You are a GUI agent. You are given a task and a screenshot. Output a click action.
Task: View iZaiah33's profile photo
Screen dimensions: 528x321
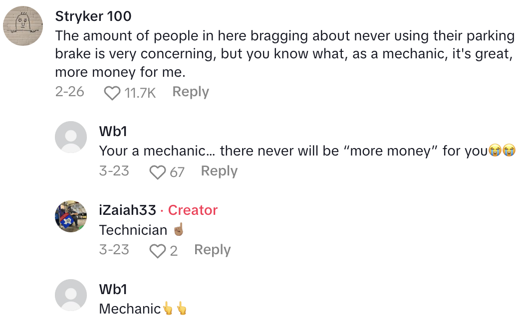[x=71, y=216]
